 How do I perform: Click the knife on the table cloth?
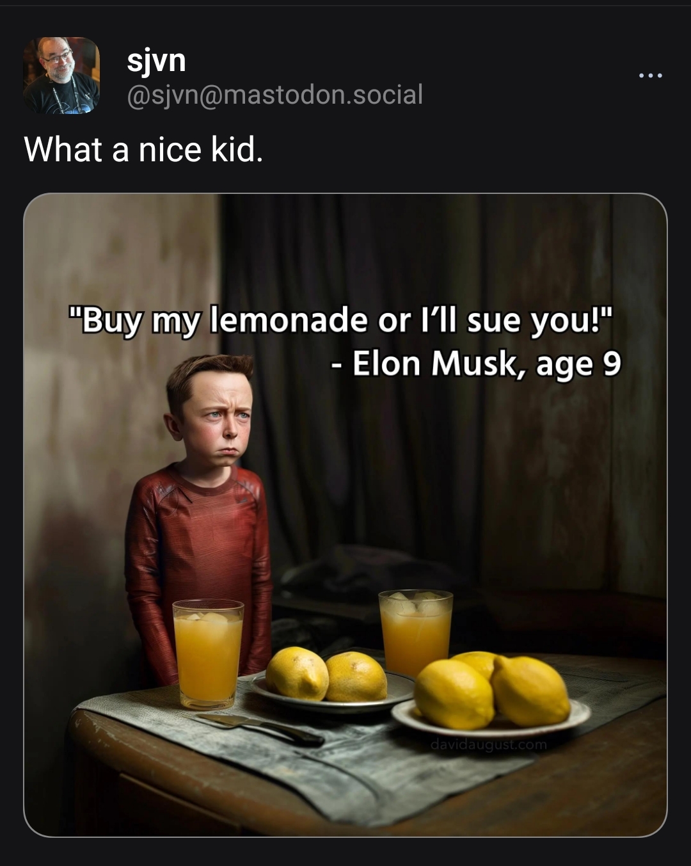tap(260, 728)
